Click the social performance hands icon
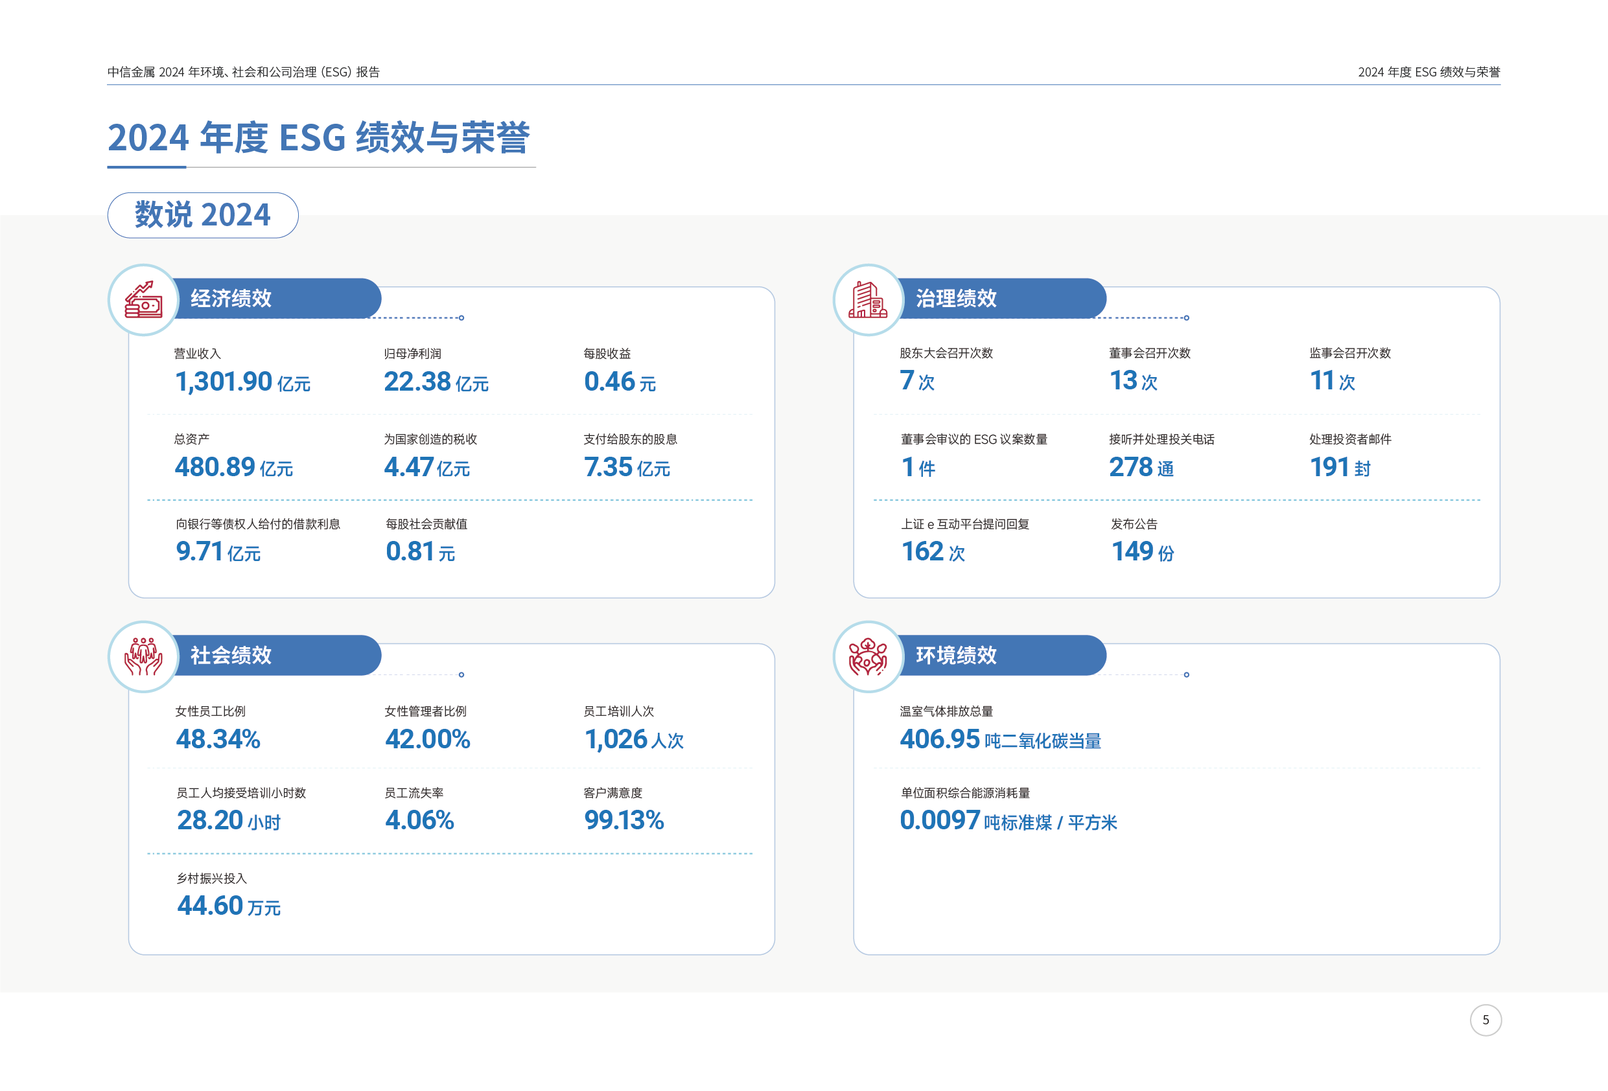 tap(143, 656)
